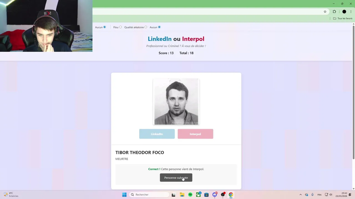Click the LinkedIn answer button

pos(157,134)
